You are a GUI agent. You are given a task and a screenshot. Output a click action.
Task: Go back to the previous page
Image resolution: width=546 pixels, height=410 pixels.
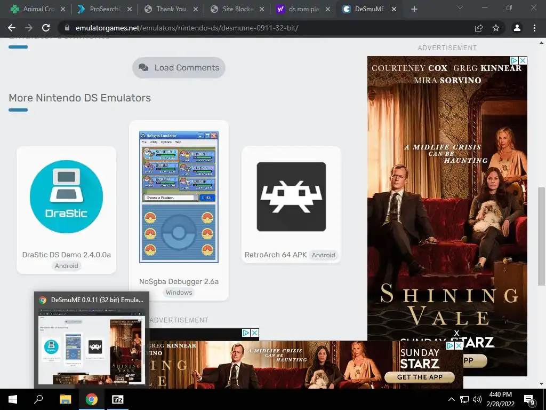[12, 28]
